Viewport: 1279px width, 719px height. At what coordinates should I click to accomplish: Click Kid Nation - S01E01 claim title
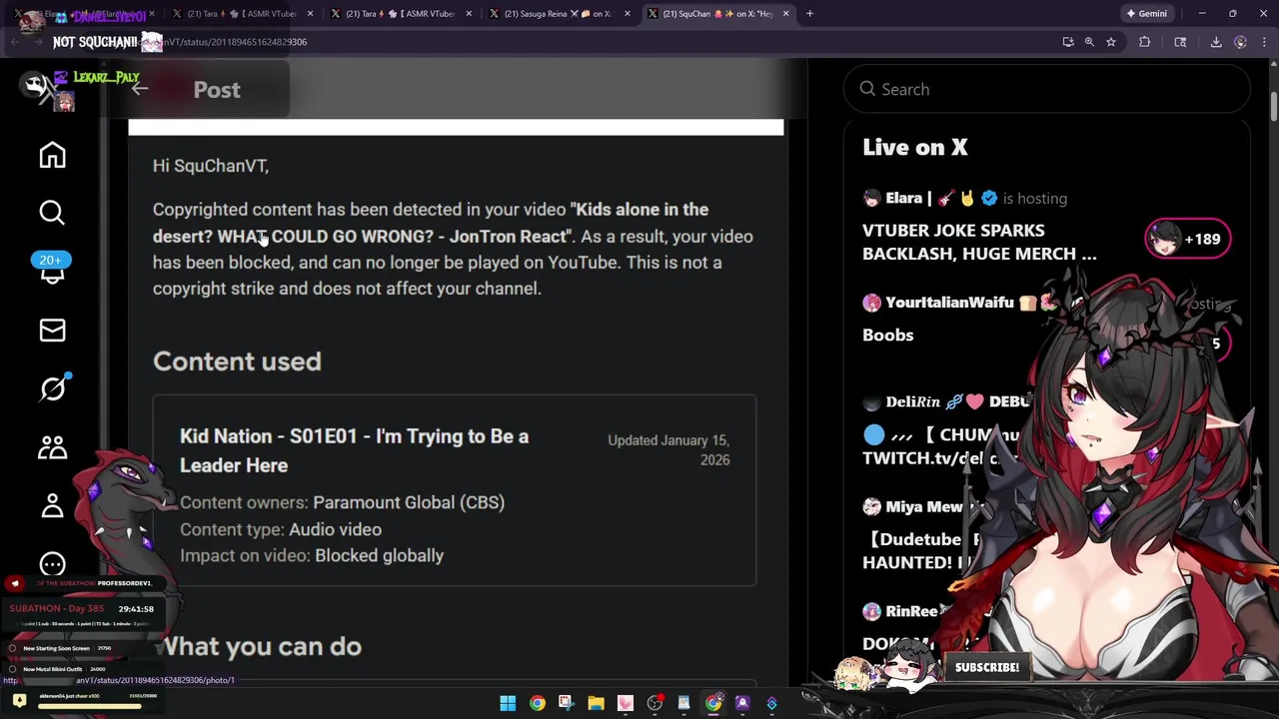(354, 450)
